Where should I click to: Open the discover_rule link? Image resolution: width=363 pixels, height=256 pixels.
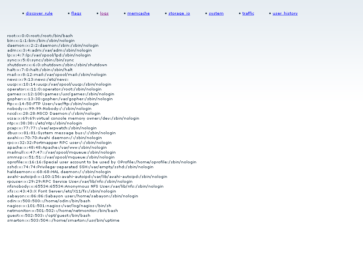coord(39,13)
